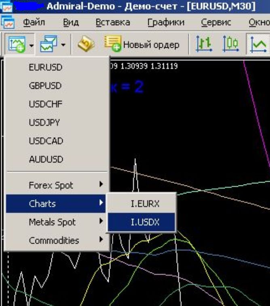
Task: Open the New Chart toolbar icon
Action: 17,45
